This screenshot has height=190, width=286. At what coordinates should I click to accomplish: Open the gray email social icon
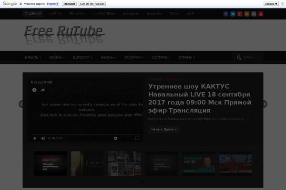pyautogui.click(x=254, y=14)
